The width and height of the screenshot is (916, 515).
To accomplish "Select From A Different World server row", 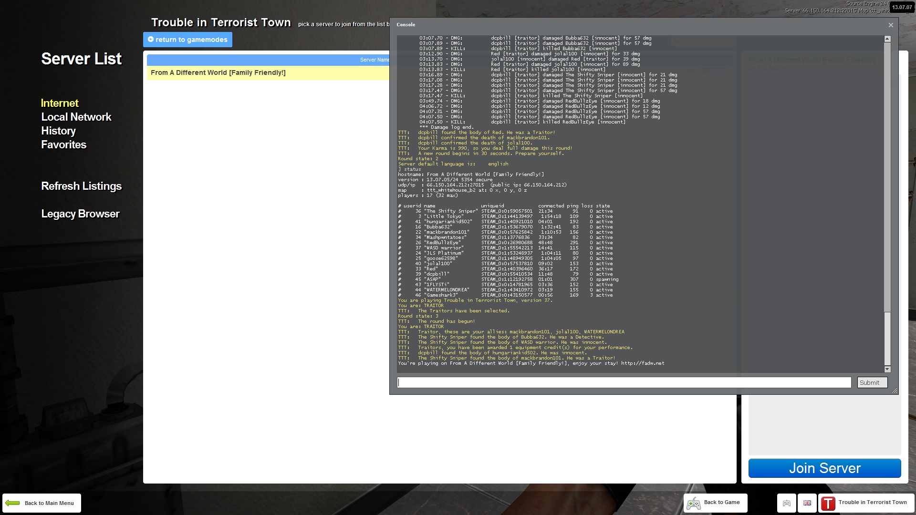I will (x=268, y=72).
